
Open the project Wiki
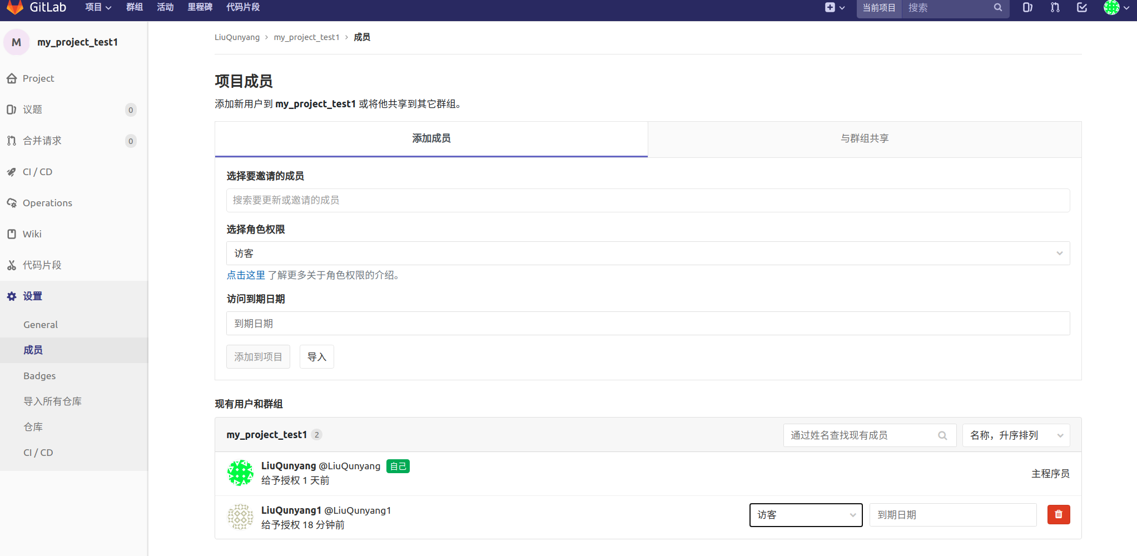[x=32, y=234]
